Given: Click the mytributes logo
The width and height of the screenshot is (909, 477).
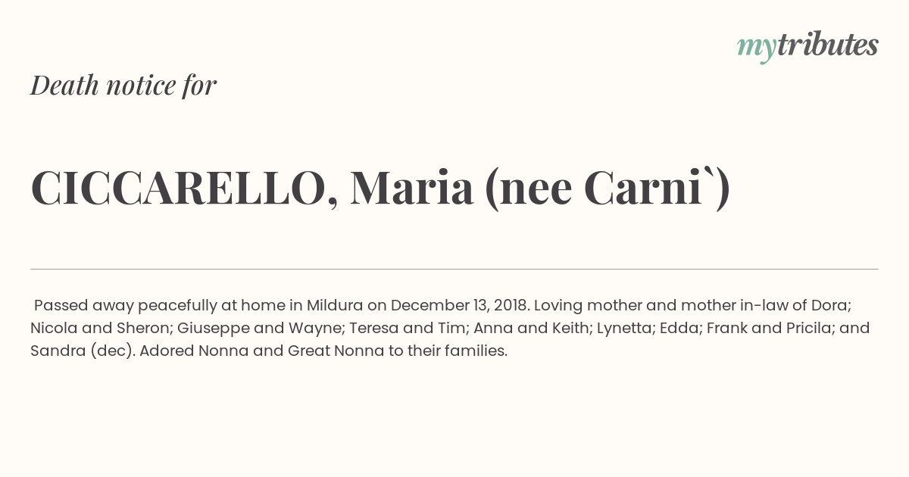Looking at the screenshot, I should point(807,46).
